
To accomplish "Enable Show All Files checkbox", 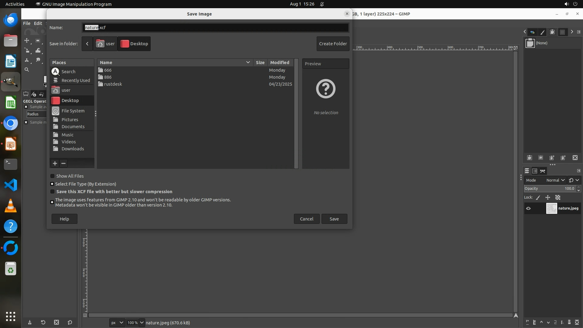I will pos(52,176).
